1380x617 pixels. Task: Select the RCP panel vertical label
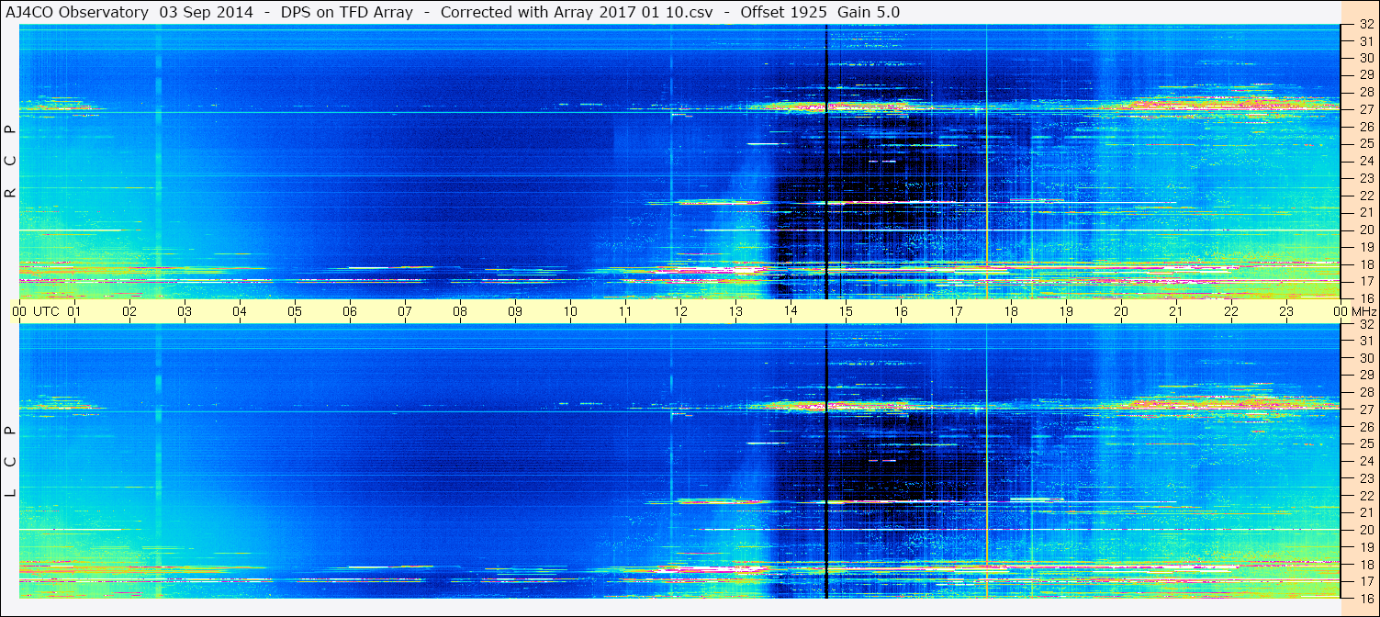[x=11, y=161]
